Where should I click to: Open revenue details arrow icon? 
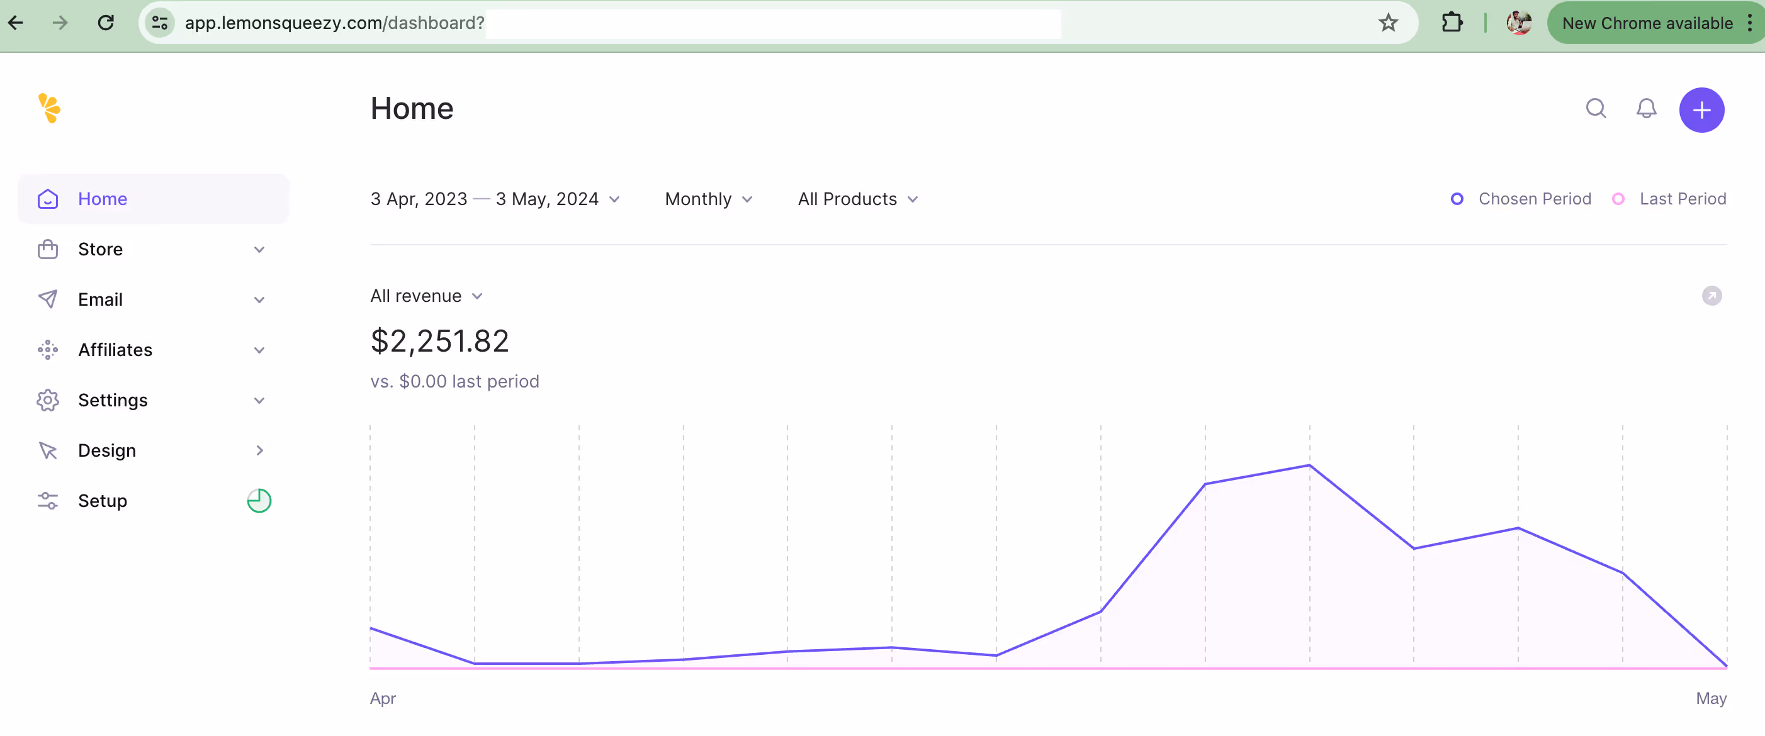pos(1711,296)
